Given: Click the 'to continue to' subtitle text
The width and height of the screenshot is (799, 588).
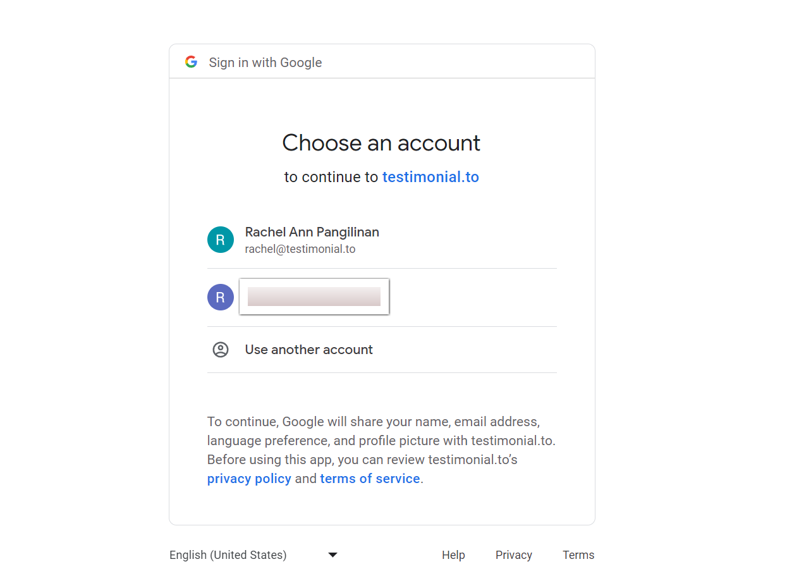Looking at the screenshot, I should (x=331, y=177).
